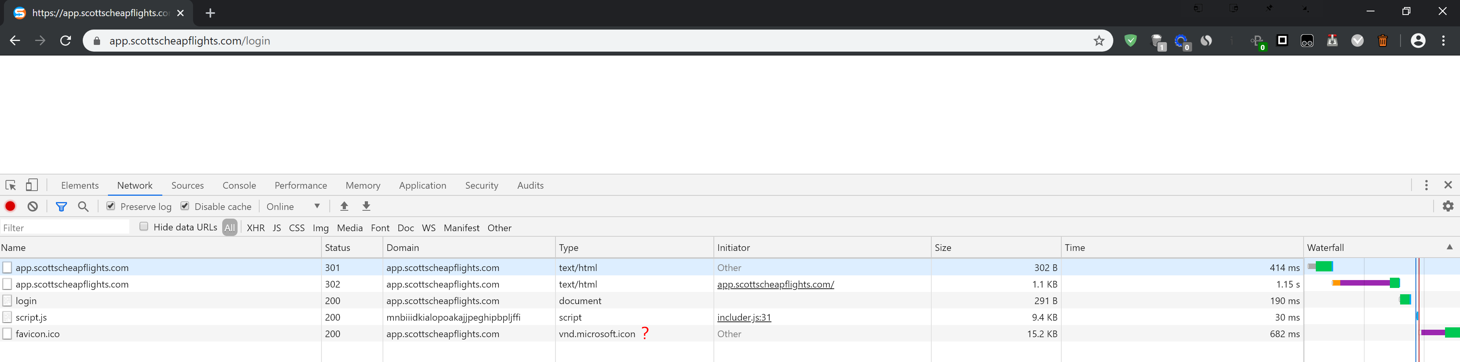The image size is (1460, 362).
Task: Click the search requests magnifier icon
Action: (83, 206)
